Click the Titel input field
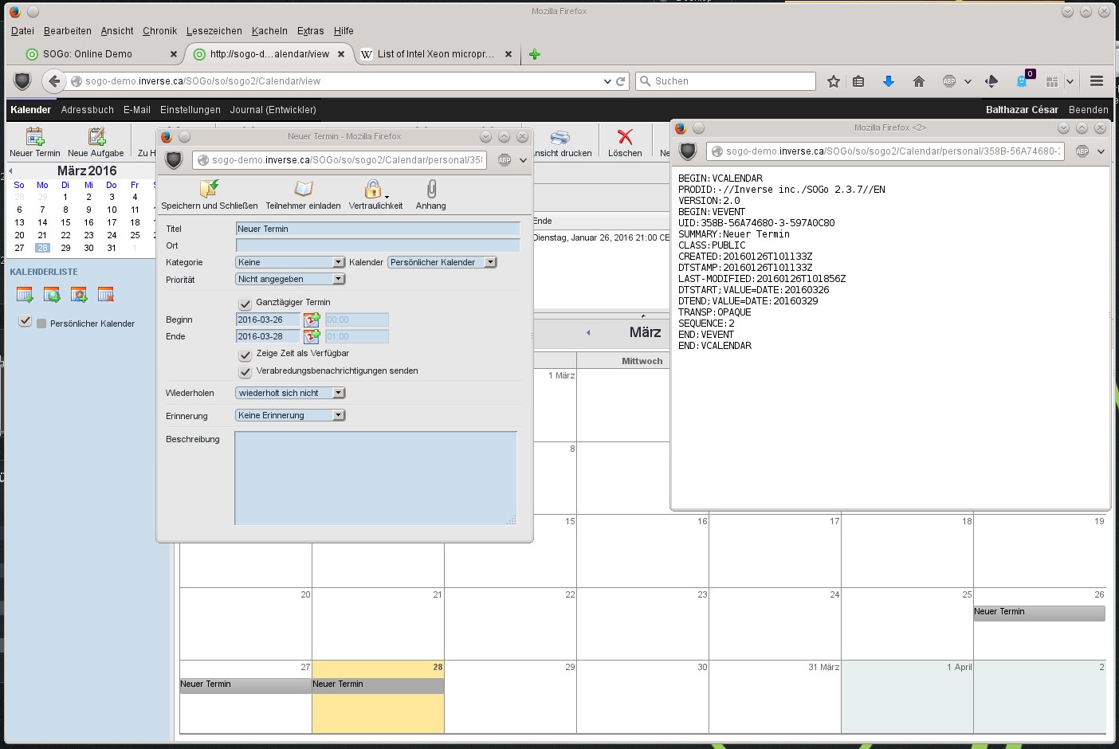Viewport: 1119px width, 749px height. click(x=378, y=229)
